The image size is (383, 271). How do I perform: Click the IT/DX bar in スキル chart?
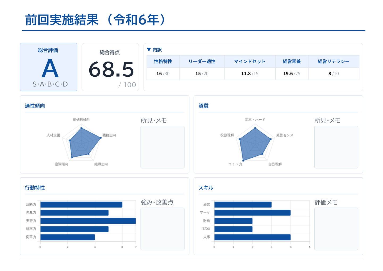[x=233, y=229]
